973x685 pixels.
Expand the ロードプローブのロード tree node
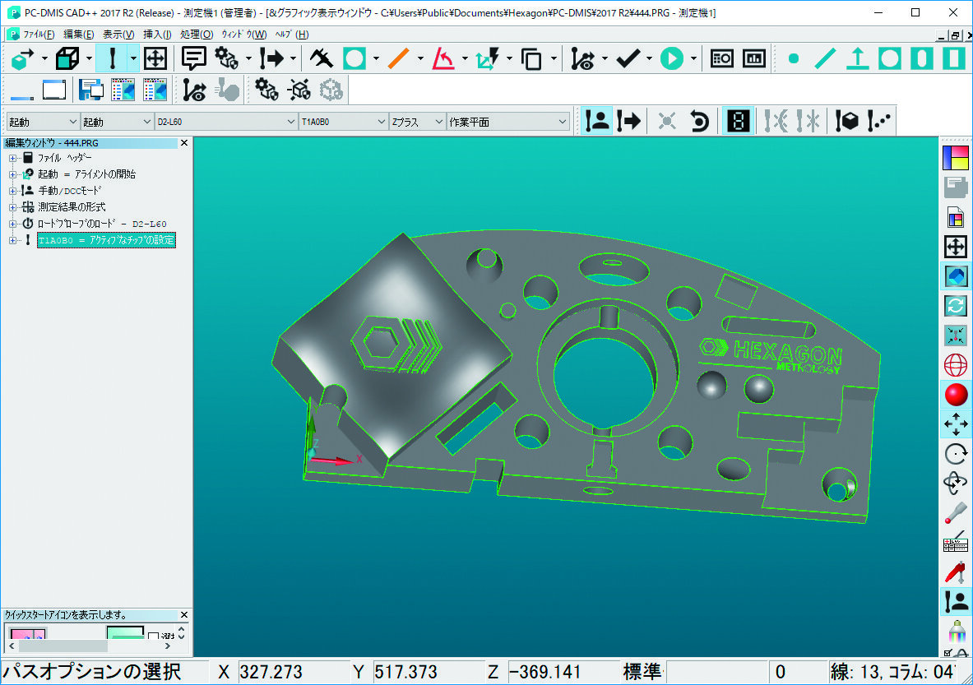coord(12,224)
